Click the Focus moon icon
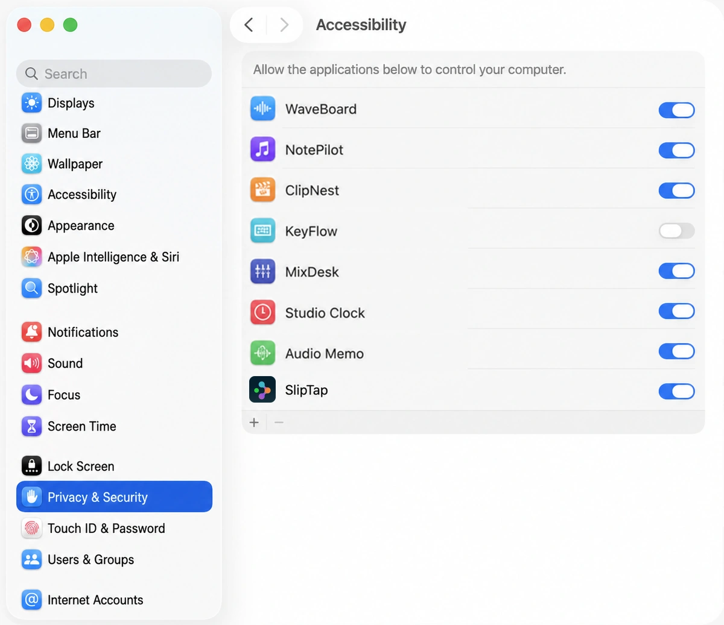Screen dimensions: 724x625 [x=31, y=395]
